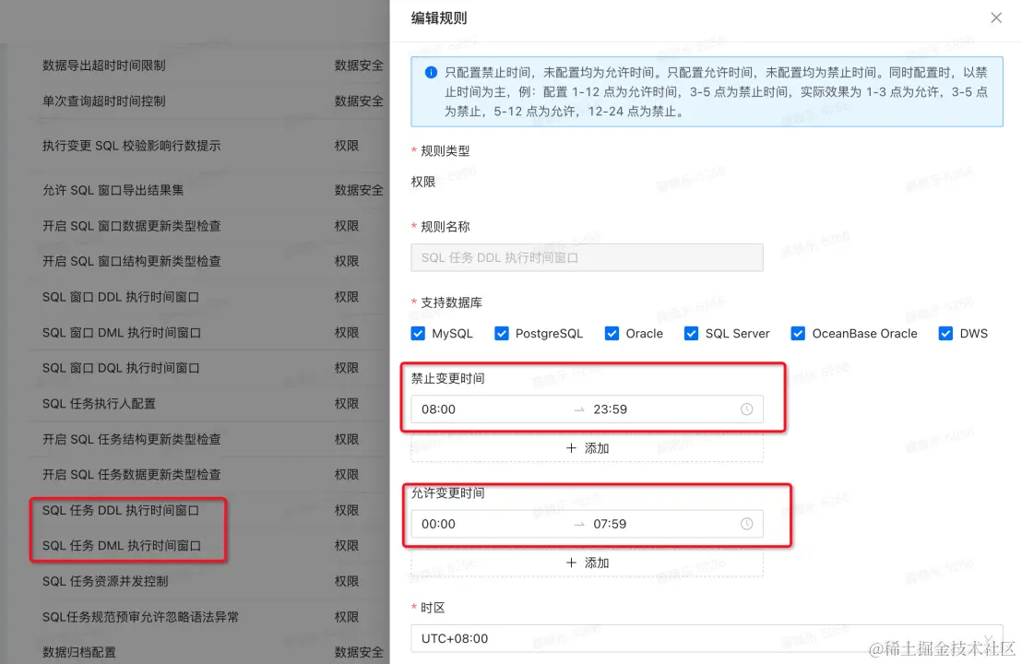This screenshot has width=1022, height=664.
Task: Uncheck the MySQL database checkbox
Action: coord(419,334)
